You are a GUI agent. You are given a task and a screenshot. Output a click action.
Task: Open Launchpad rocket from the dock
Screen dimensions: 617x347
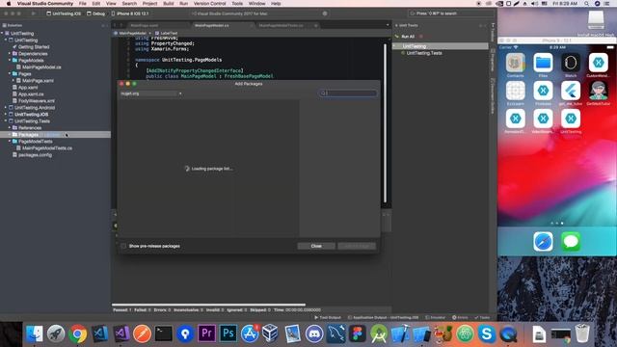[56, 334]
